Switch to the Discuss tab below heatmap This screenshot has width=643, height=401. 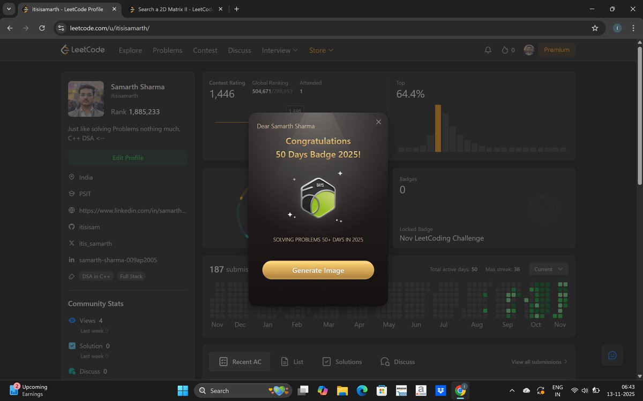(398, 362)
